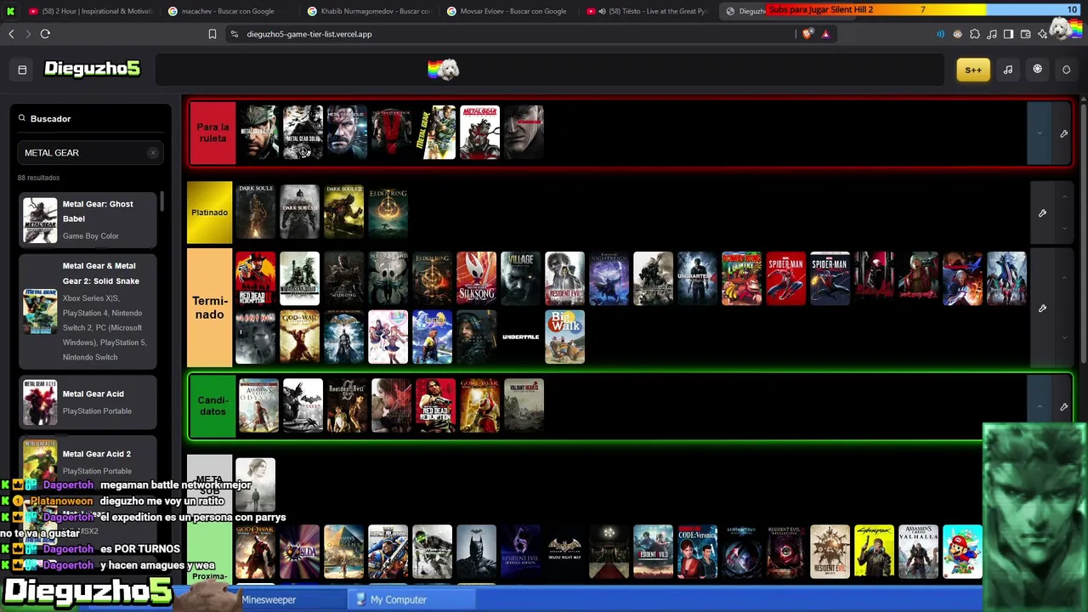Click the Big Walk cover in Terminado tier
Image resolution: width=1088 pixels, height=612 pixels.
tap(565, 337)
